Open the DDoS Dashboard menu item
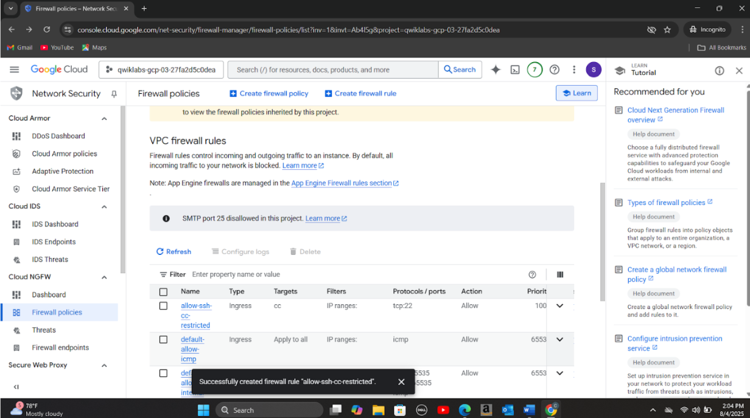Image resolution: width=750 pixels, height=418 pixels. coord(58,136)
